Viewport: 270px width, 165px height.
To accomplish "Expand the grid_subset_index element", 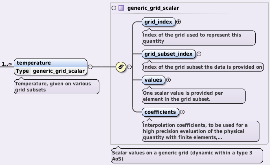I will click(x=199, y=54).
